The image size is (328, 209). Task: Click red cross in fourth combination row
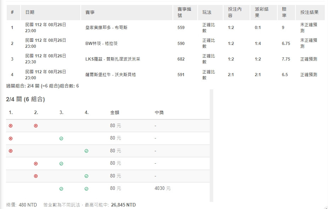(36, 164)
